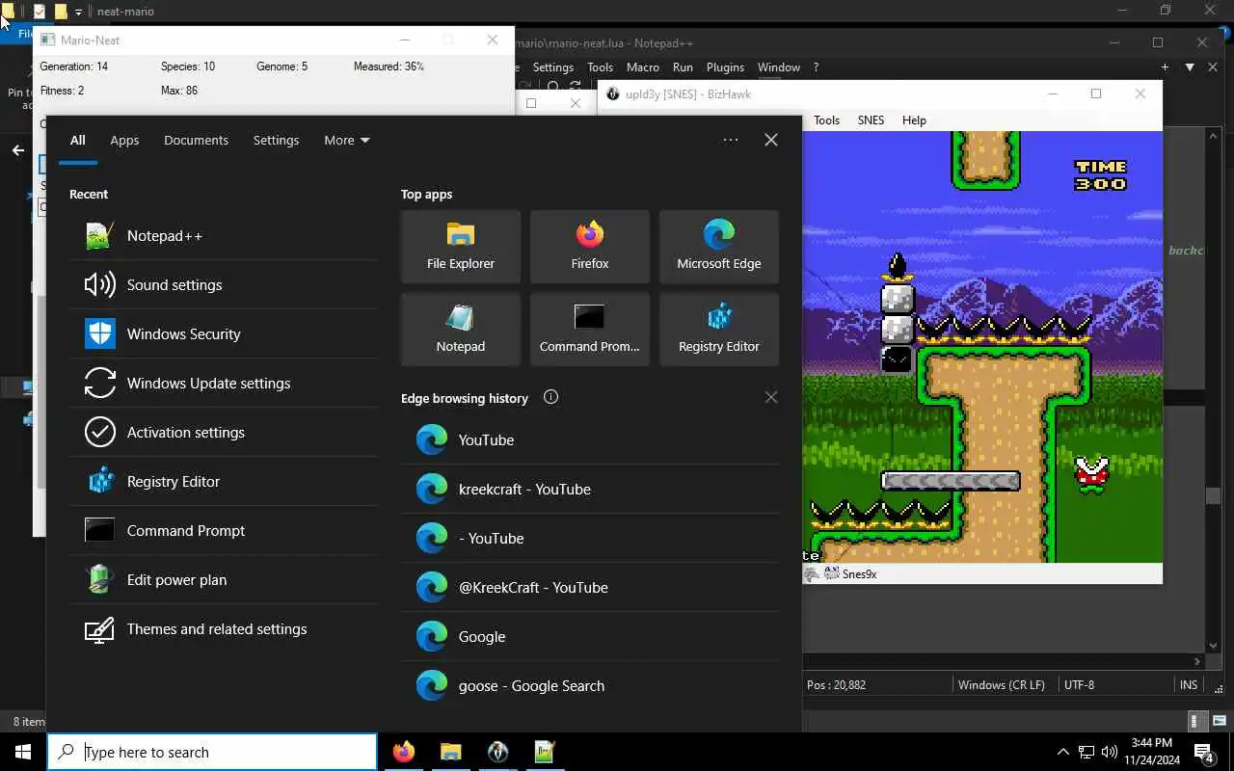
Task: Open kreekcraft - YouTube history entry
Action: (x=590, y=490)
